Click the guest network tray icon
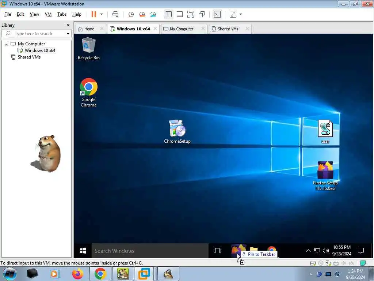This screenshot has width=374, height=281. [317, 251]
